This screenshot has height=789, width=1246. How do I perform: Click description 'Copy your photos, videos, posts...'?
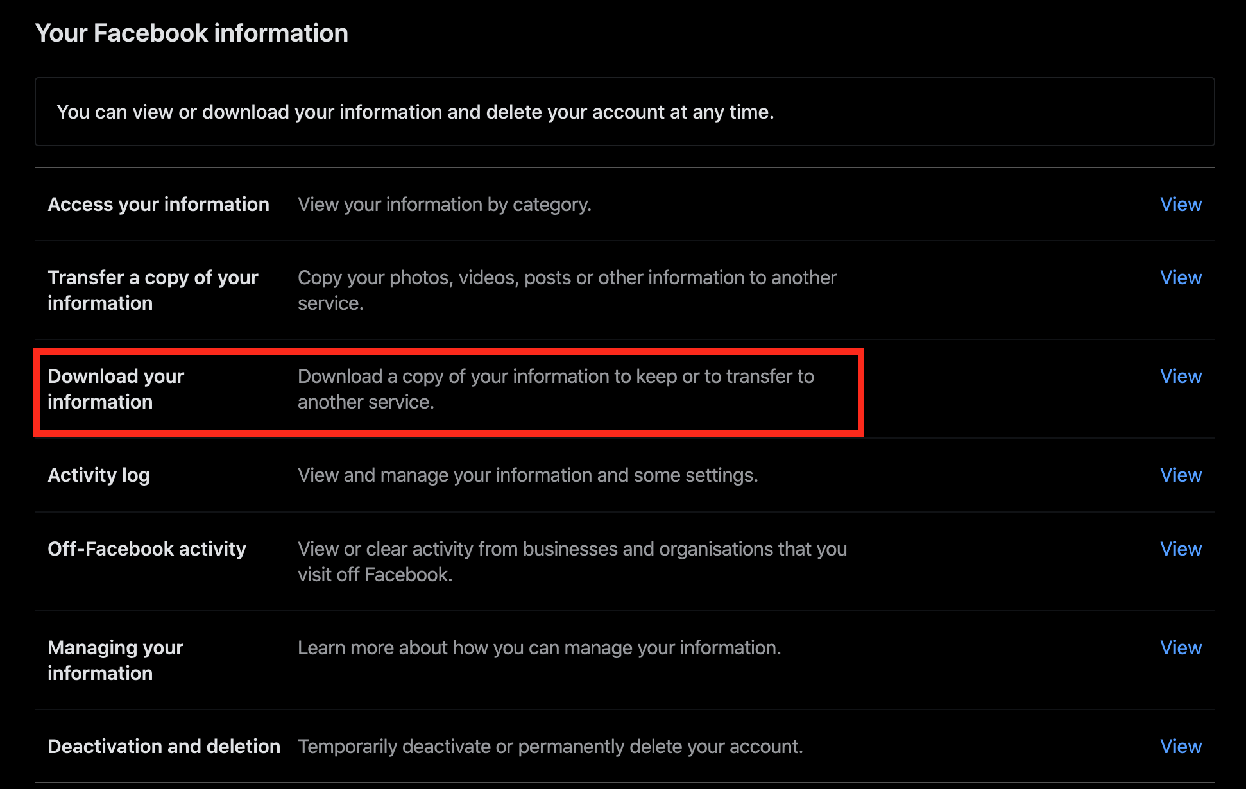(567, 290)
